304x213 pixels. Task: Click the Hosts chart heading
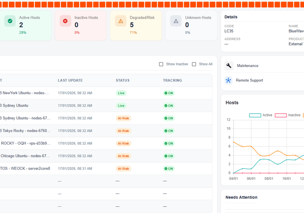pyautogui.click(x=232, y=103)
